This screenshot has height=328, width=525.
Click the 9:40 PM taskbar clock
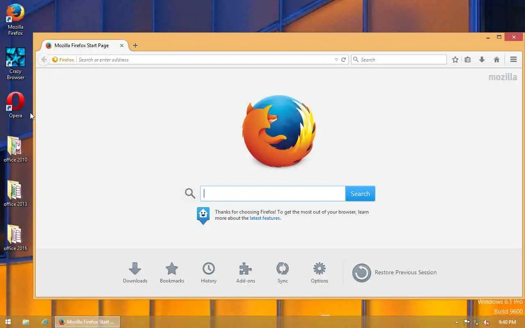pos(507,322)
